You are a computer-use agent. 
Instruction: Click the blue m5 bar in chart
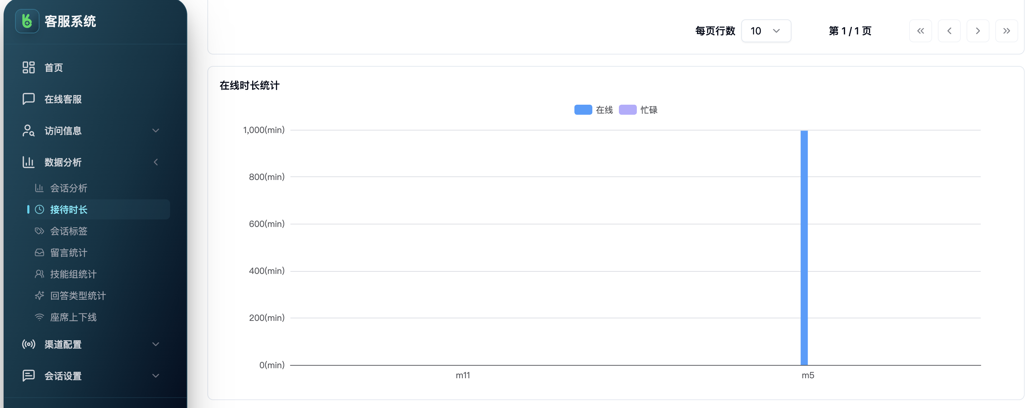click(804, 247)
